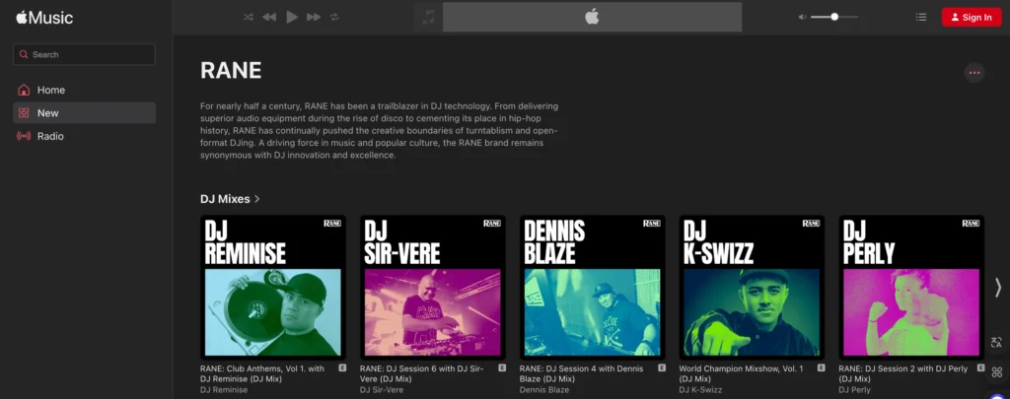This screenshot has height=399, width=1010.
Task: Open the more options ellipsis for RANE
Action: (x=974, y=73)
